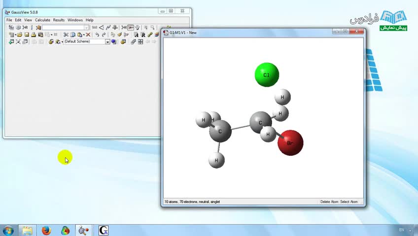This screenshot has height=236, width=418.
Task: Activate the Modify Bond tool
Action: pyautogui.click(x=95, y=28)
